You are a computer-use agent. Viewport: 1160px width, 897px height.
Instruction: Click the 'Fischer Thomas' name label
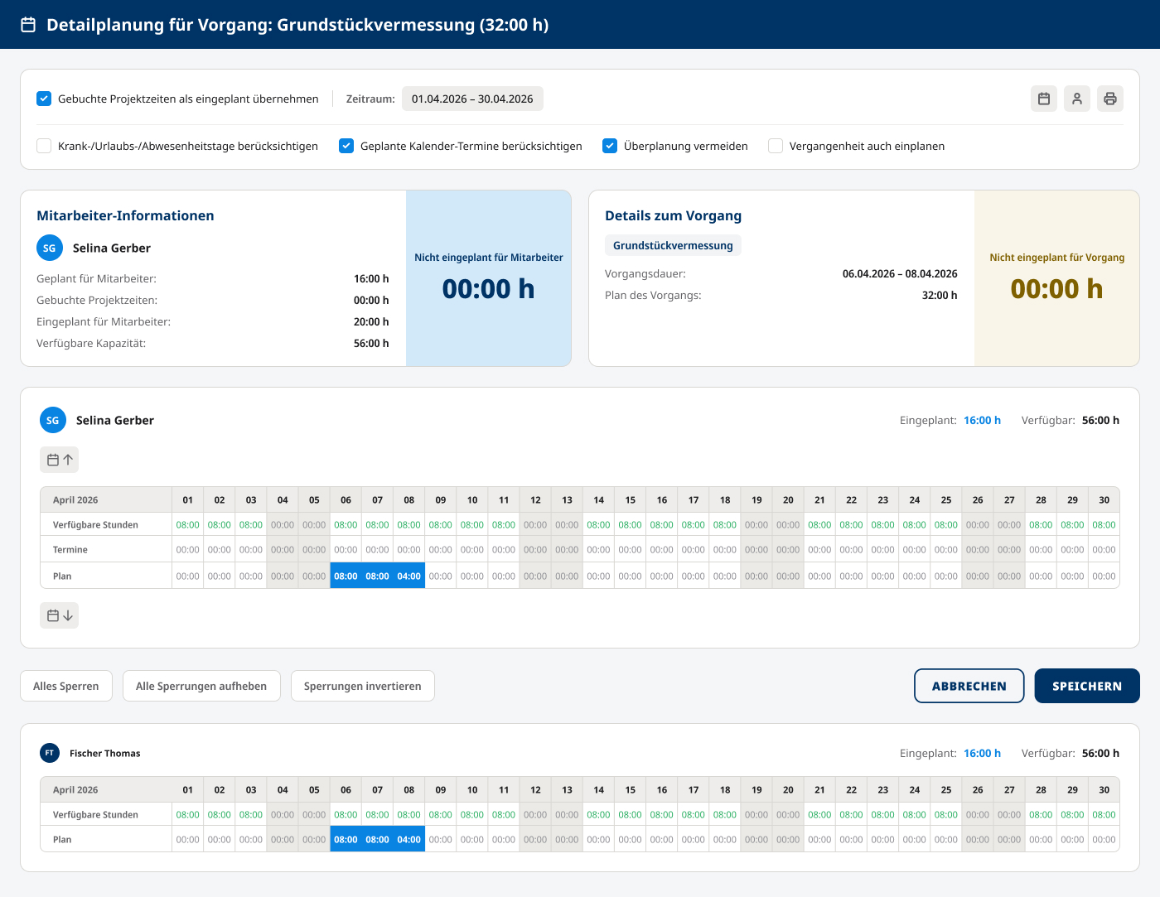pos(105,753)
